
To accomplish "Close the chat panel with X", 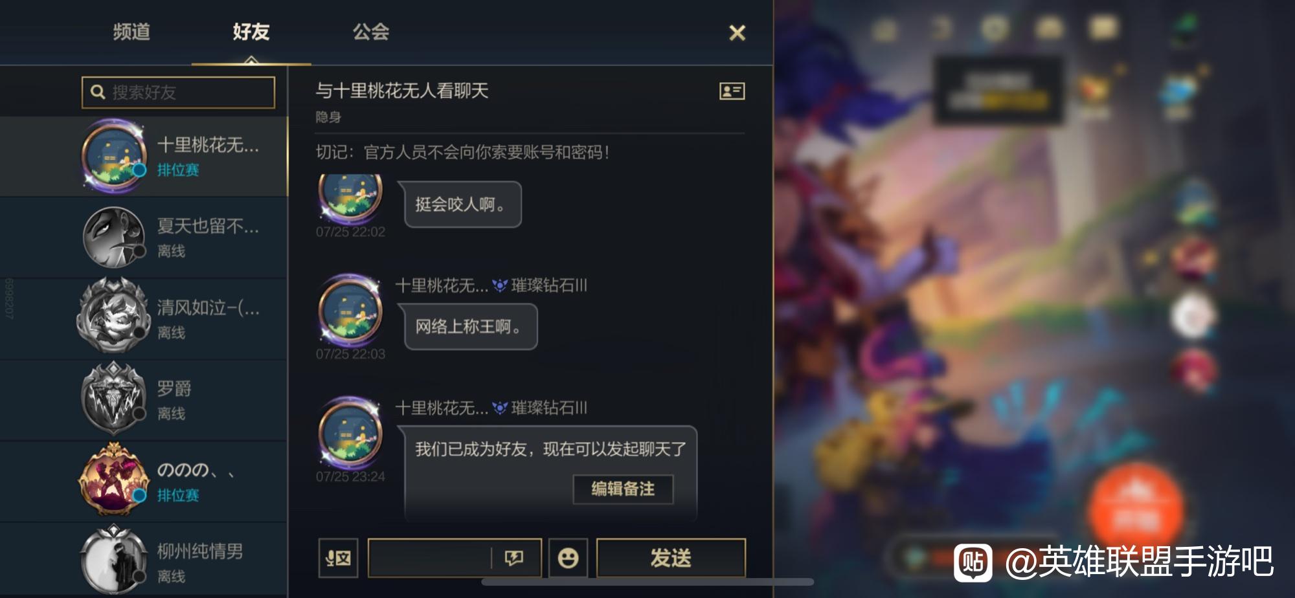I will [x=737, y=32].
